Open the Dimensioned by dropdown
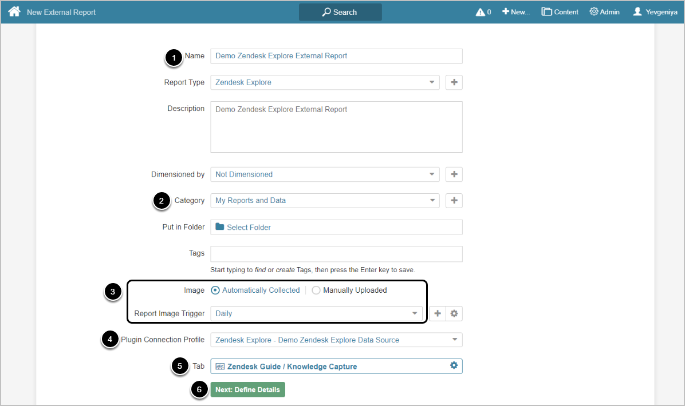Screen dimensions: 685x406 pyautogui.click(x=325, y=174)
